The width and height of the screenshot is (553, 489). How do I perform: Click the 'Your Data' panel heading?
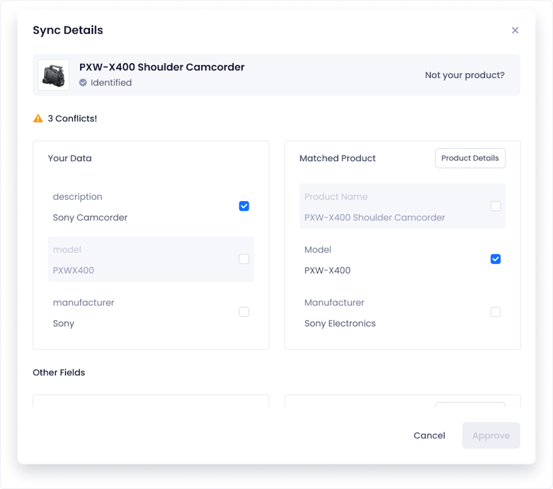pos(70,158)
